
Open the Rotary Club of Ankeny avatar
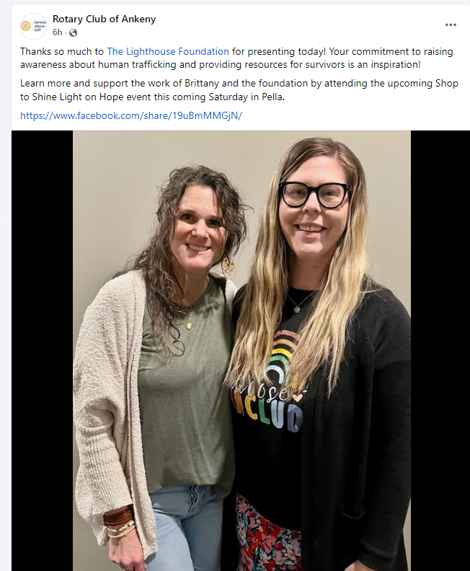click(x=33, y=26)
